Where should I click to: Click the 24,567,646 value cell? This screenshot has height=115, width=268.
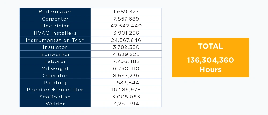[x=126, y=40]
